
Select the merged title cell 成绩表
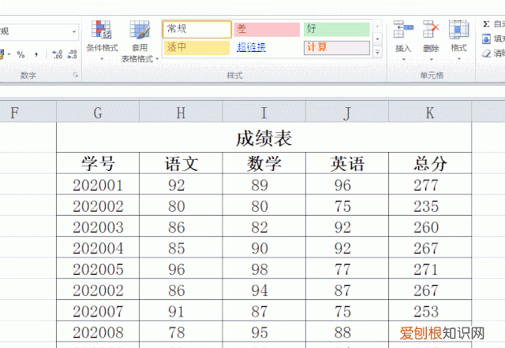264,138
